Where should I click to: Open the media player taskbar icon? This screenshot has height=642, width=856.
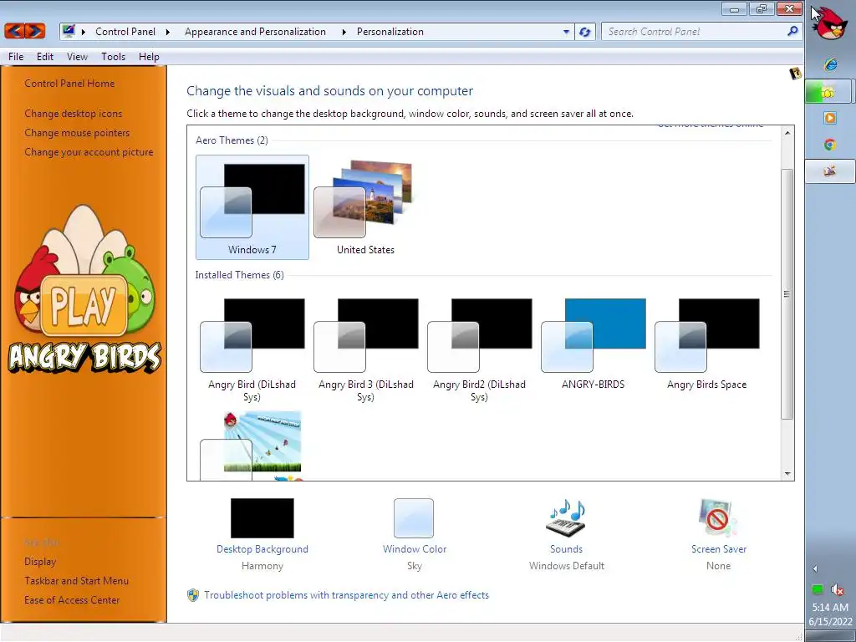point(830,117)
